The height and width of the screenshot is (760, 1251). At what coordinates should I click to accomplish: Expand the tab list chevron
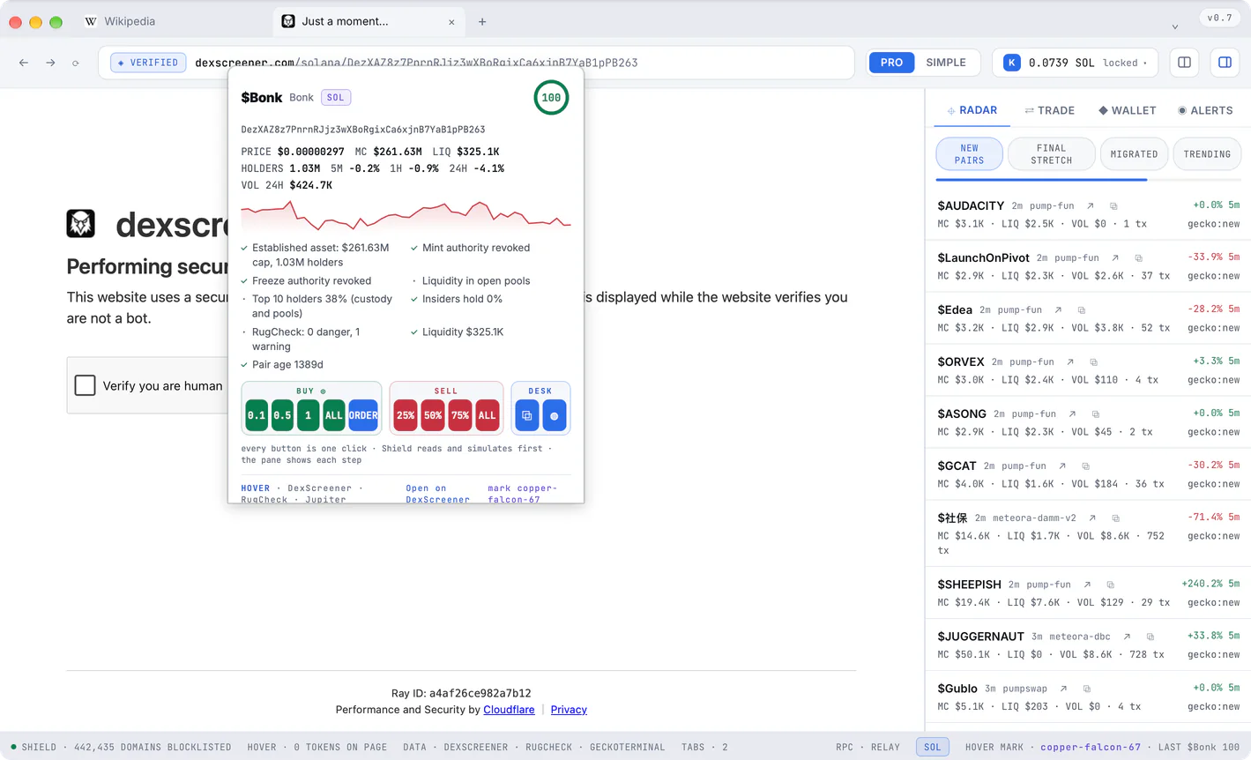(1174, 26)
